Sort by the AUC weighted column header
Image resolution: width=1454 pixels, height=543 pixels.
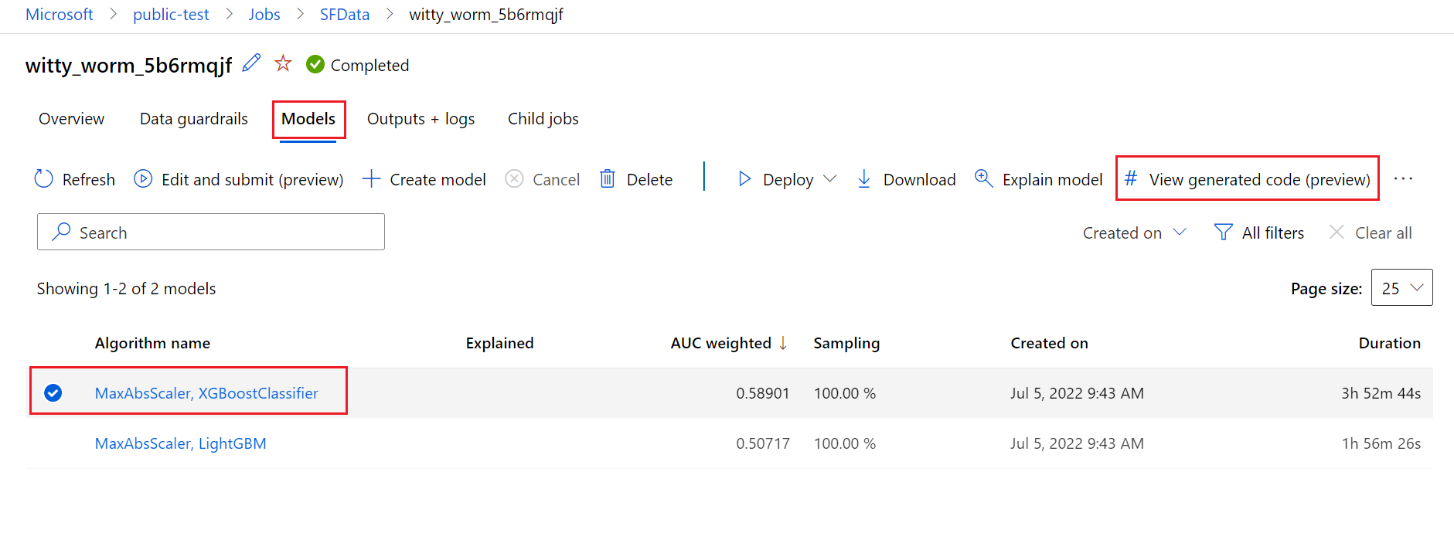click(720, 343)
